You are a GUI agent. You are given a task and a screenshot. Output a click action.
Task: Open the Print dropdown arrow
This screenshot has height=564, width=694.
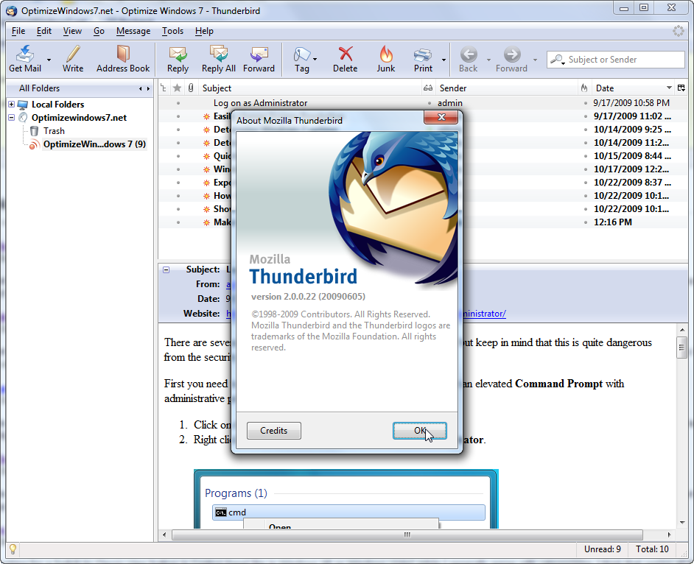[x=444, y=60]
